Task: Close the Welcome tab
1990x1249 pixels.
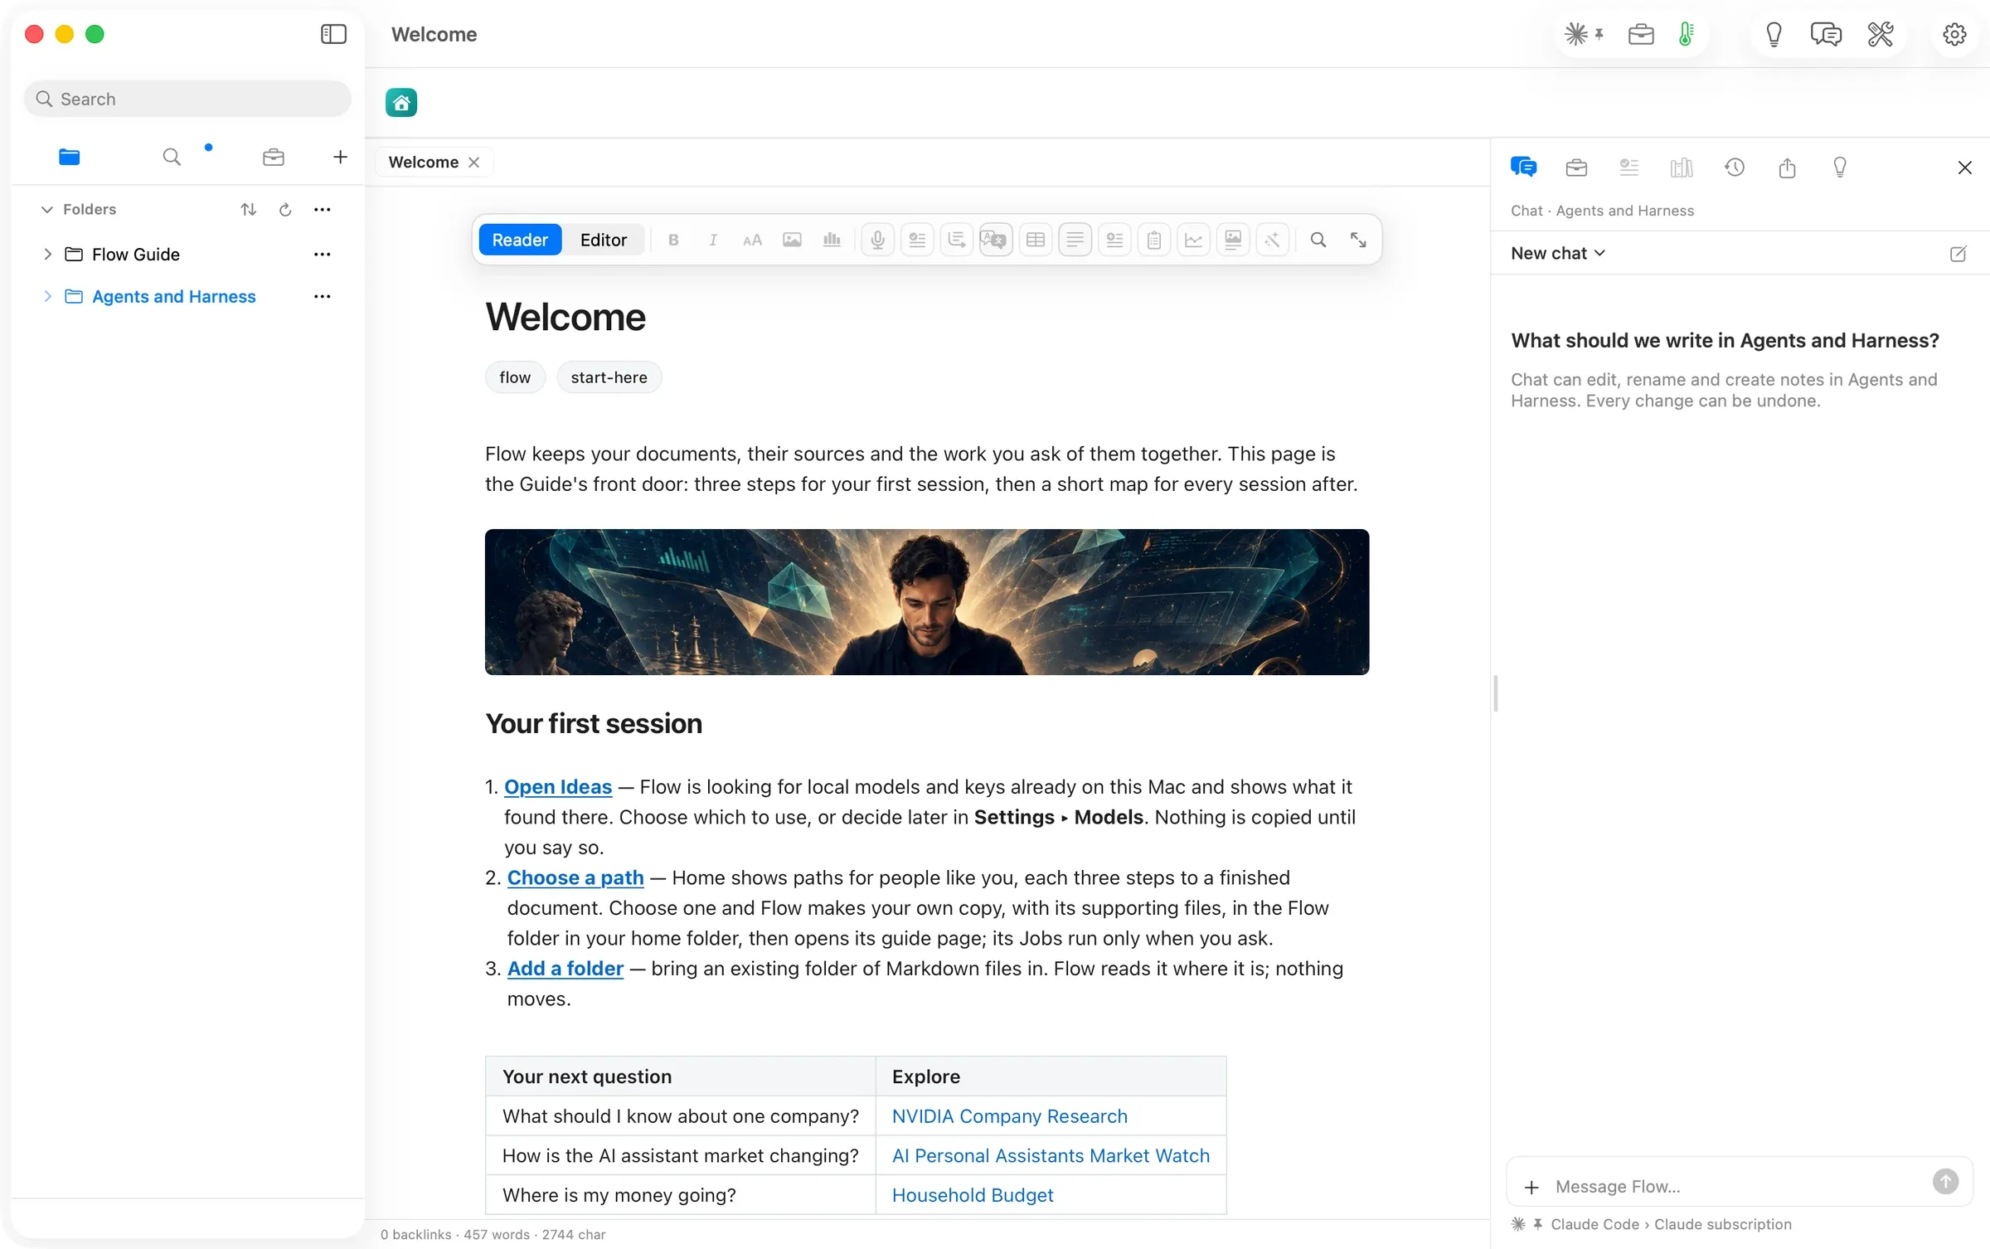Action: pyautogui.click(x=473, y=163)
